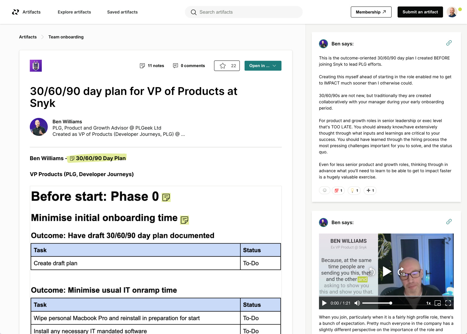Click 'Wipe personal Macbook Pro' task cell
This screenshot has height=334, width=467.
pos(135,318)
